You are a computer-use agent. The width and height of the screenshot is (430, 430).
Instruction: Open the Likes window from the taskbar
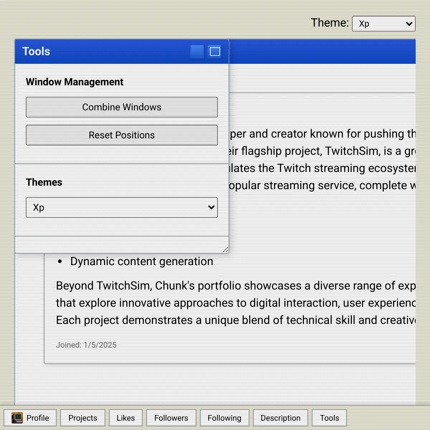click(x=126, y=418)
